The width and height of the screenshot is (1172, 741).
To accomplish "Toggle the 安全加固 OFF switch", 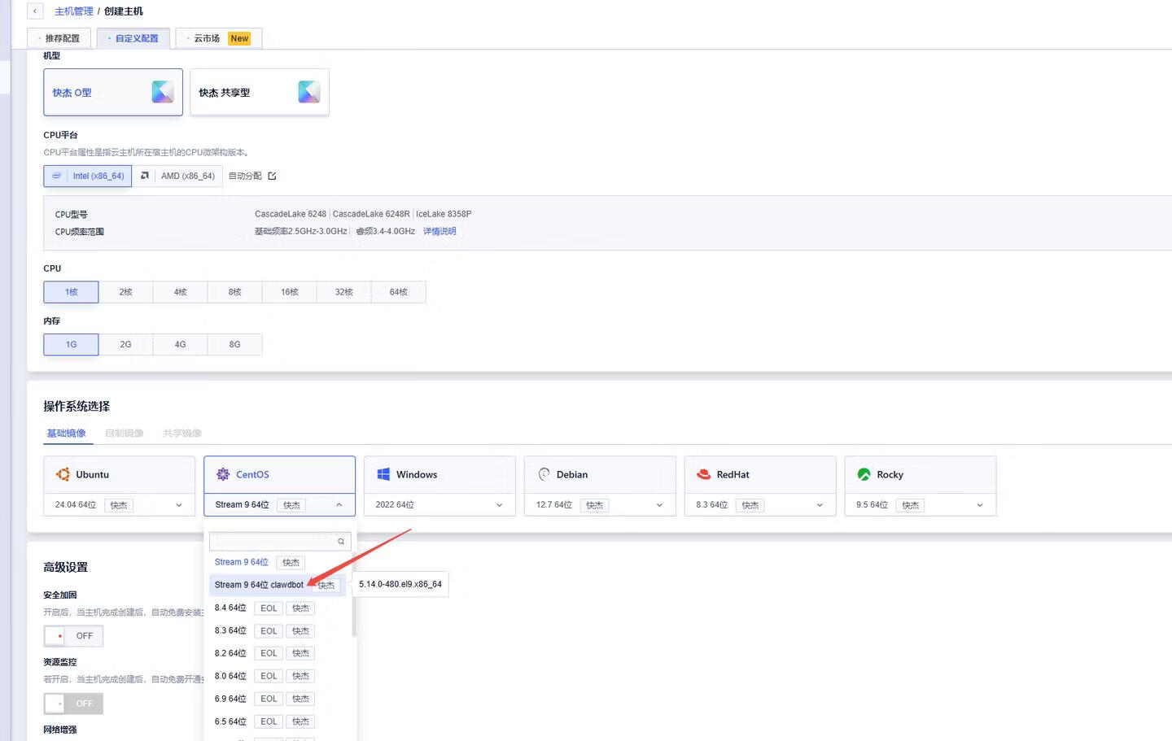I will (73, 635).
